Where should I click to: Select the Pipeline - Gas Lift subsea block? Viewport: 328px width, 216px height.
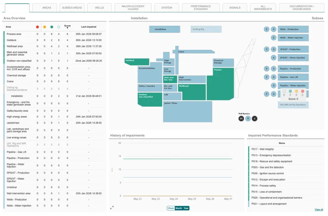tap(293, 77)
